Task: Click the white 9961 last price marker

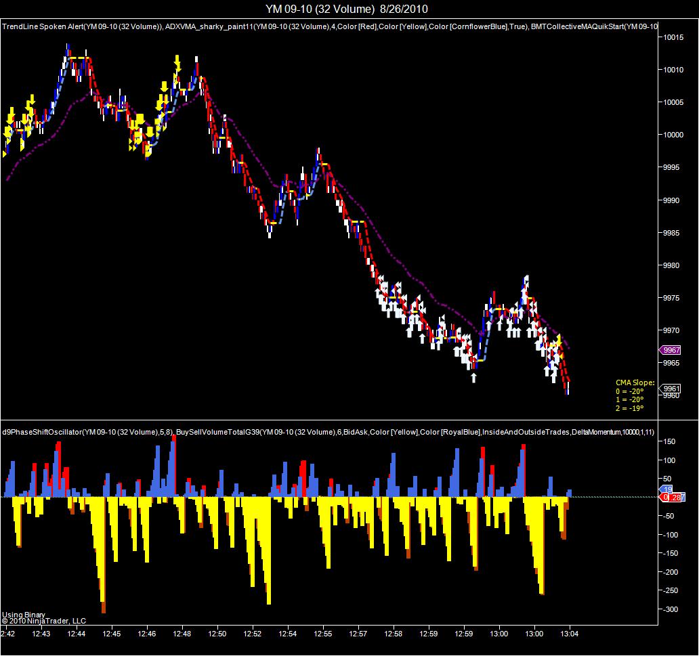Action: [670, 389]
